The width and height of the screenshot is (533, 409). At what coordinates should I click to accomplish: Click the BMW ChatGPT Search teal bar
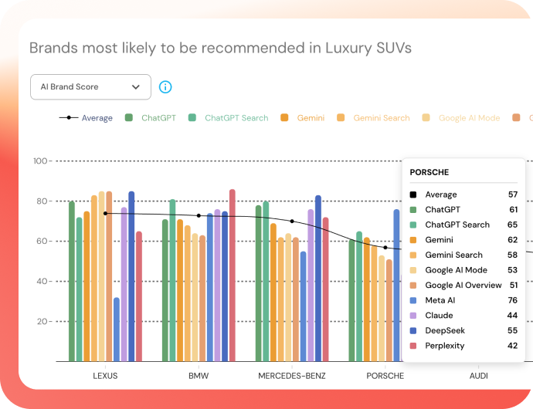173,280
